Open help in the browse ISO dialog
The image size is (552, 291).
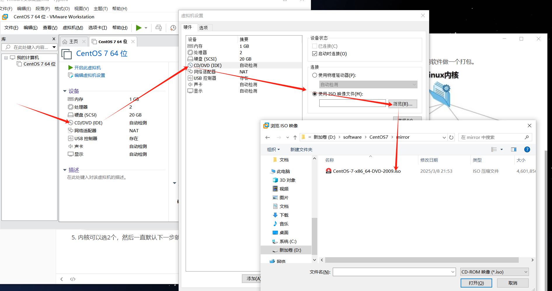(x=527, y=149)
